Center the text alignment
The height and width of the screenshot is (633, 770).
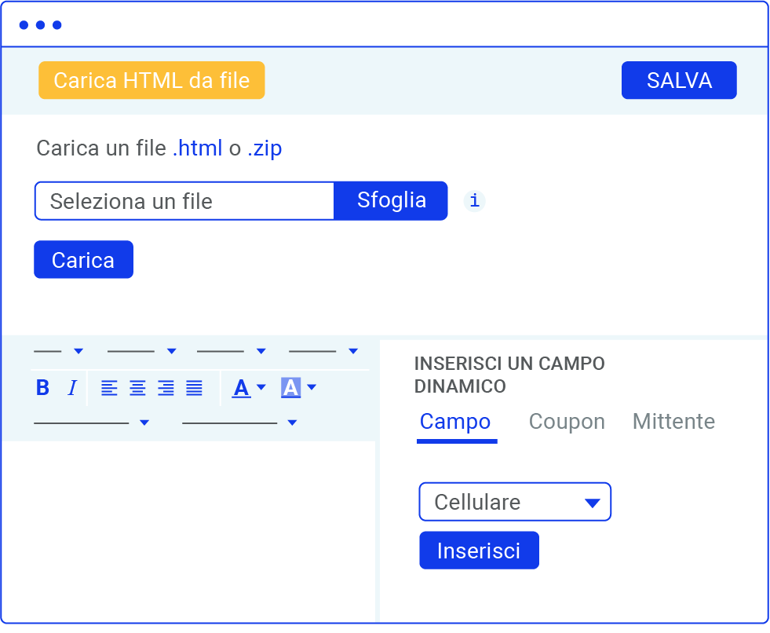137,387
